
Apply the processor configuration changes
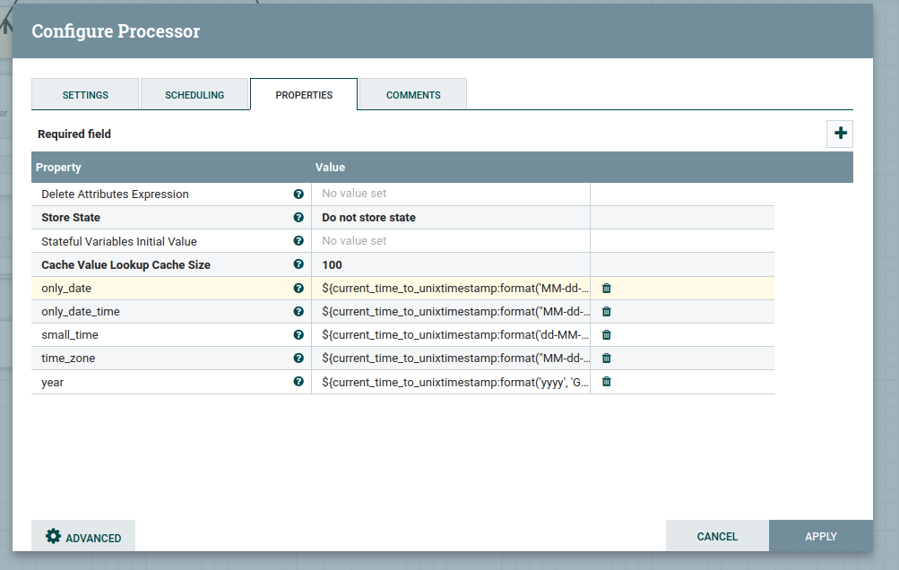point(819,536)
